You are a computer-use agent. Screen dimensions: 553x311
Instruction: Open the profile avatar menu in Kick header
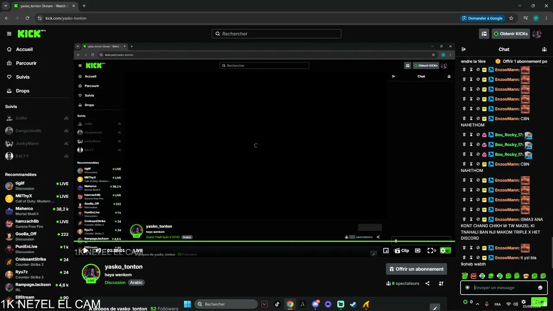pyautogui.click(x=537, y=34)
